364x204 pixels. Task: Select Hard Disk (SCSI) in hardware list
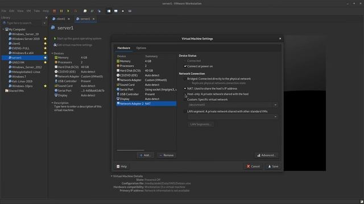[x=146, y=70]
